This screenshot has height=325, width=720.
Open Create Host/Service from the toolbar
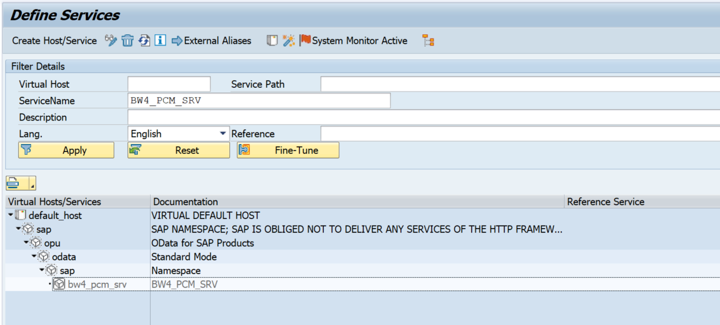click(54, 41)
